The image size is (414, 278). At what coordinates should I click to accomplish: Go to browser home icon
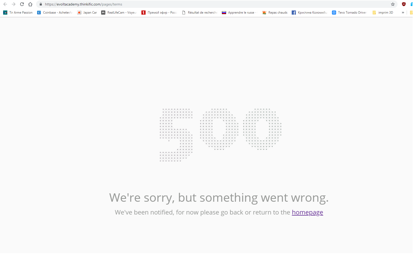pyautogui.click(x=30, y=4)
